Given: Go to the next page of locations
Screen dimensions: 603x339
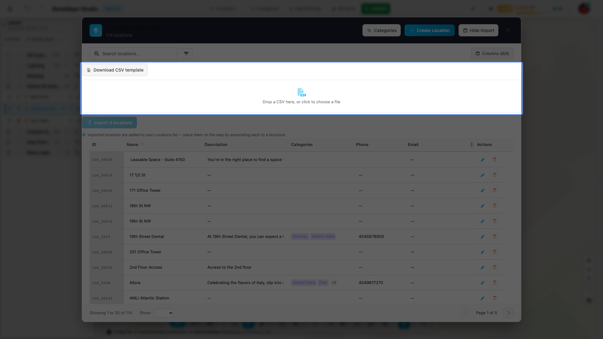Looking at the screenshot, I should (508, 313).
